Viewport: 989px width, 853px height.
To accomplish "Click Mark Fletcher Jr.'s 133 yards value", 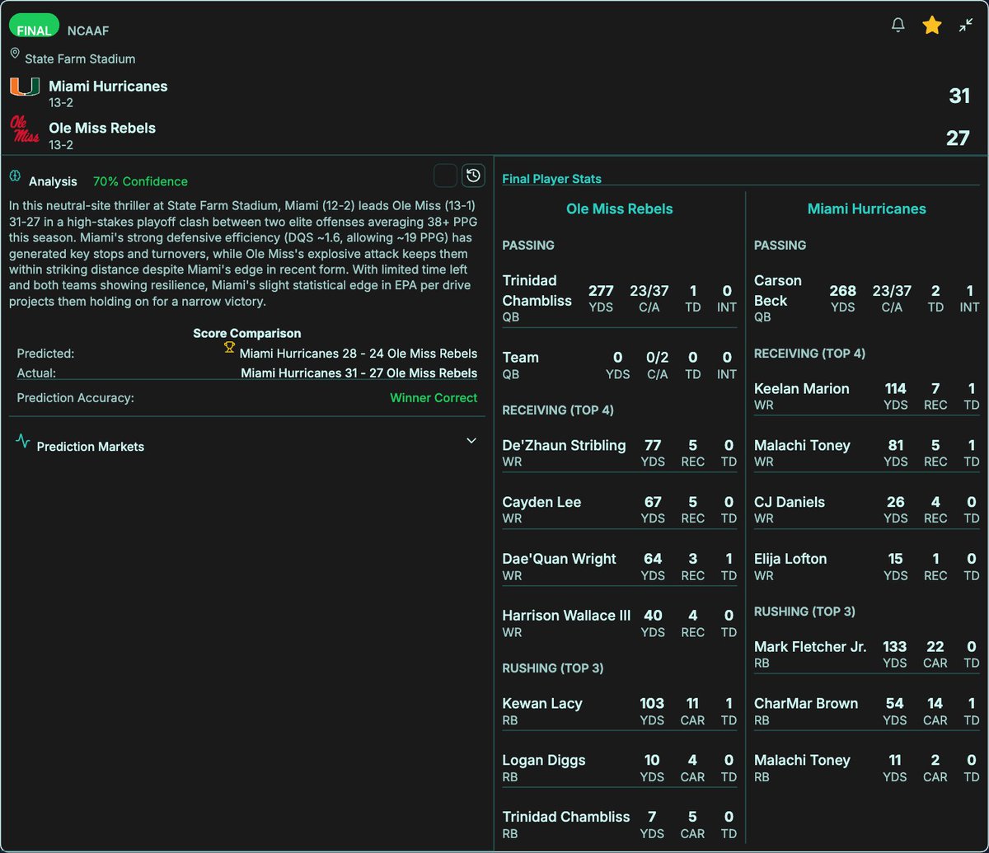I will (894, 647).
